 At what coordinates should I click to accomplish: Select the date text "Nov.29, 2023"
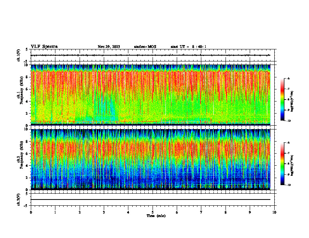click(x=109, y=47)
